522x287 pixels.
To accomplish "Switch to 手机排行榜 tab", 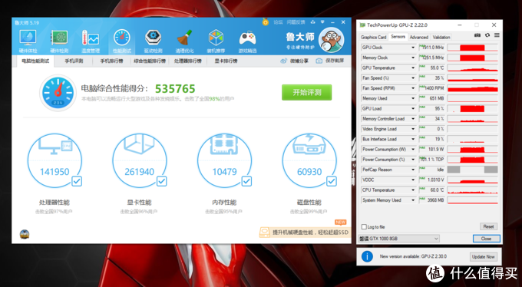I will tap(112, 61).
